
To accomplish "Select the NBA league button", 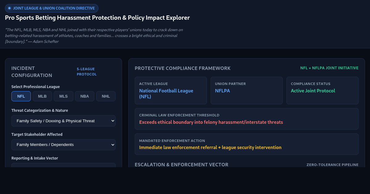I will pos(84,96).
